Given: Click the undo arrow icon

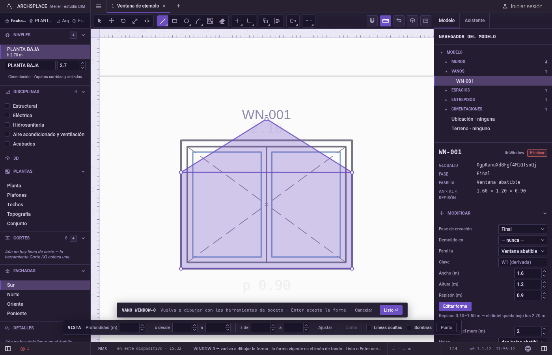Looking at the screenshot, I should click(x=399, y=21).
